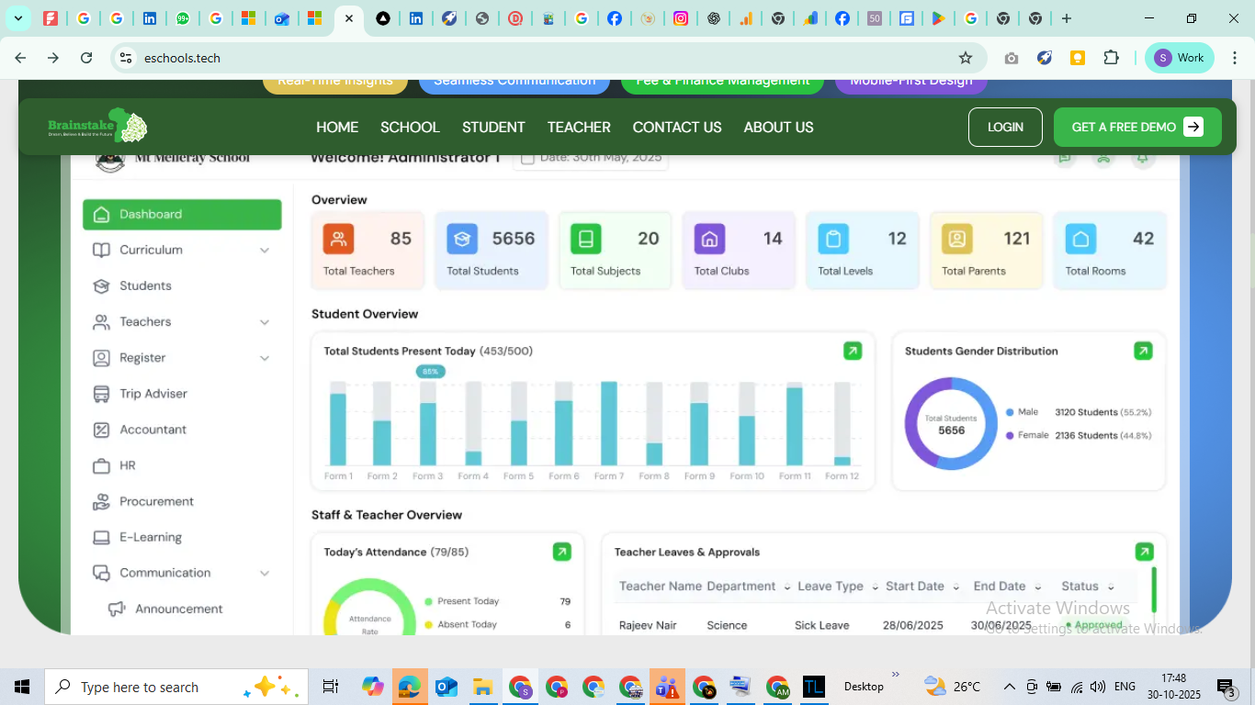Open the Total Students Present Today arrow icon
This screenshot has width=1255, height=705.
[853, 351]
